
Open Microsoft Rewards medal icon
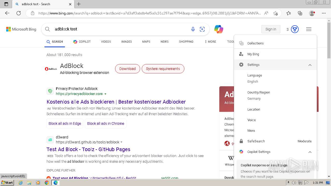pyautogui.click(x=295, y=29)
